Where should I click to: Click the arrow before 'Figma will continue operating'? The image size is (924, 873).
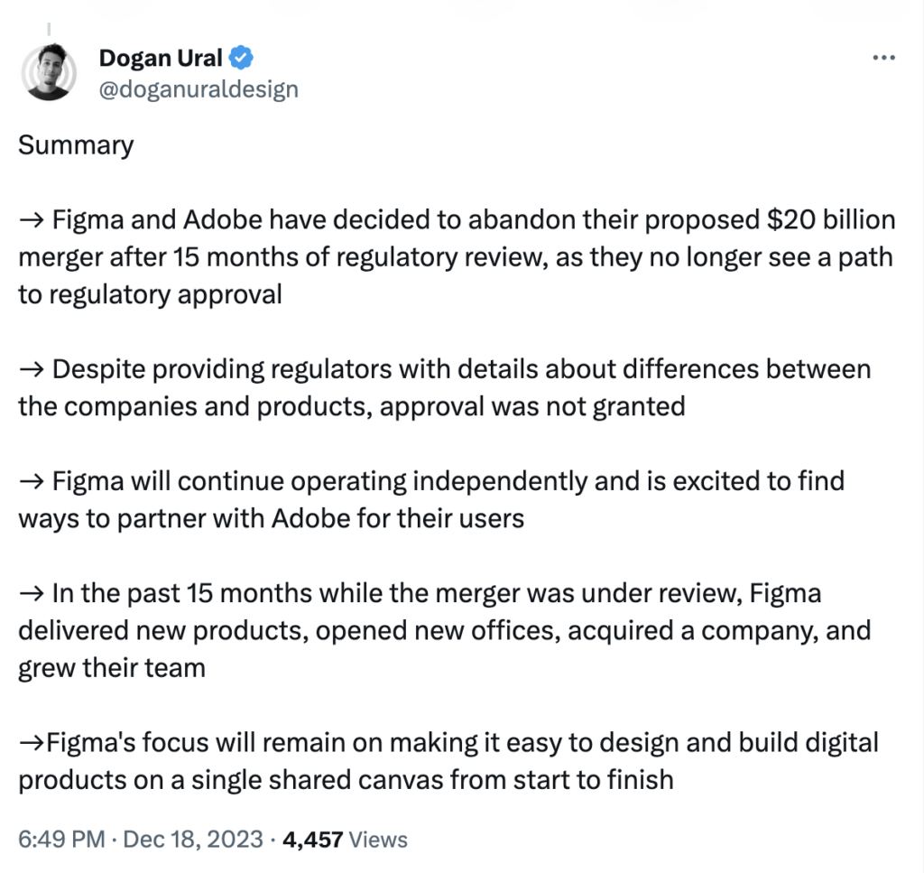[32, 481]
